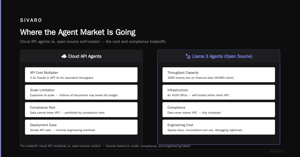This screenshot has height=157, width=300.
Task: Open the Compliance Risk card
Action: [x=81, y=110]
